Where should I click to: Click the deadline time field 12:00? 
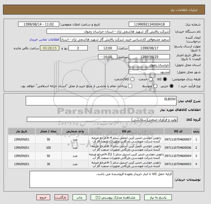(108, 48)
